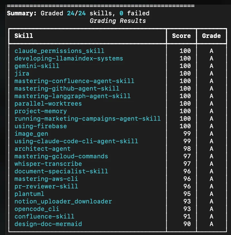Open the plantuml skill name
This screenshot has width=231, height=235.
pyautogui.click(x=29, y=194)
